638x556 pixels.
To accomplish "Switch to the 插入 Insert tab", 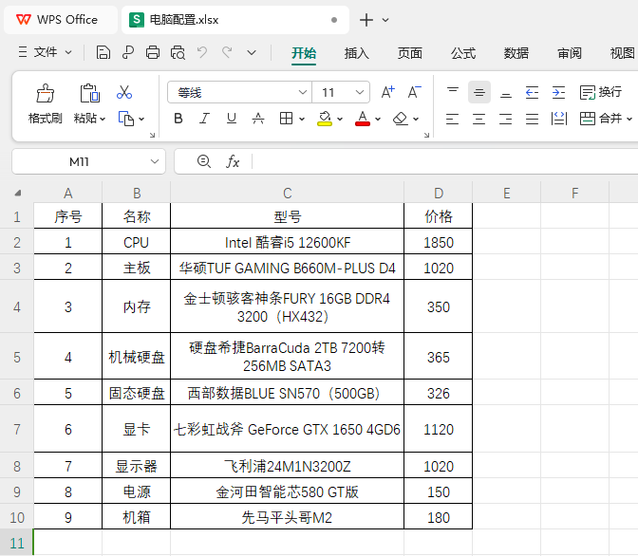I will (356, 53).
